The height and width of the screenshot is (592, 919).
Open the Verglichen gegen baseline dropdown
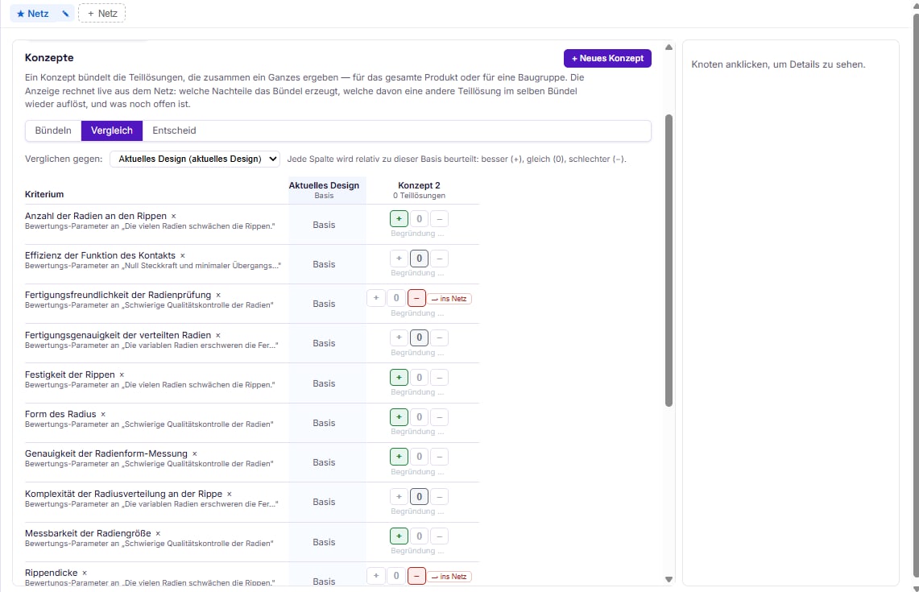click(195, 159)
